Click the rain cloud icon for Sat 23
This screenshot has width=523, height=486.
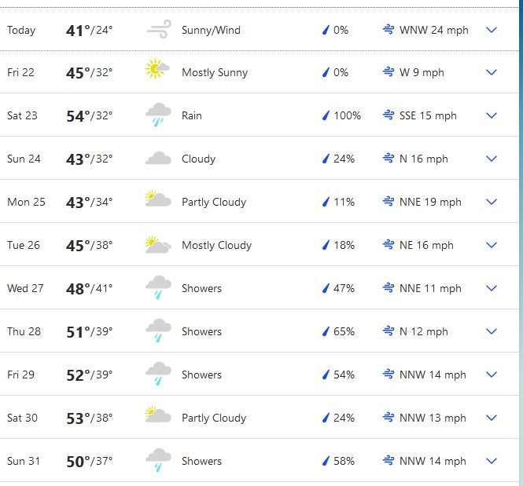point(158,115)
